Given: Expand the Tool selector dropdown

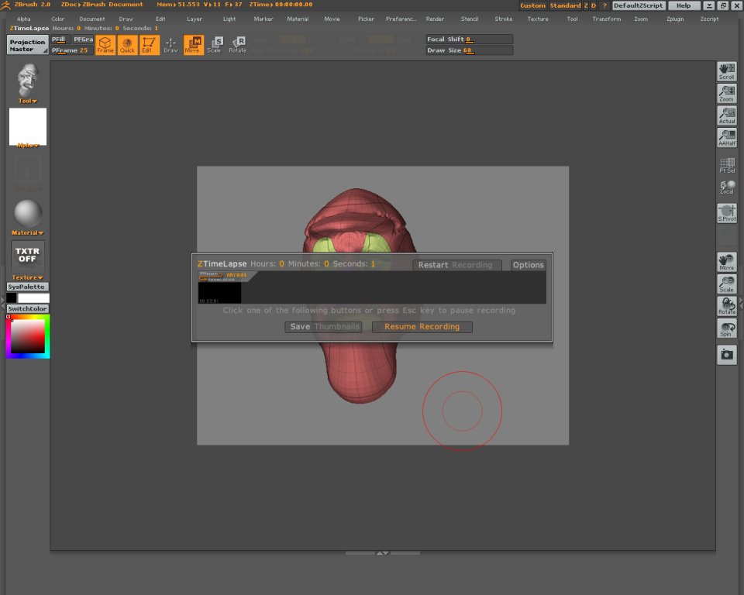Looking at the screenshot, I should pyautogui.click(x=28, y=101).
